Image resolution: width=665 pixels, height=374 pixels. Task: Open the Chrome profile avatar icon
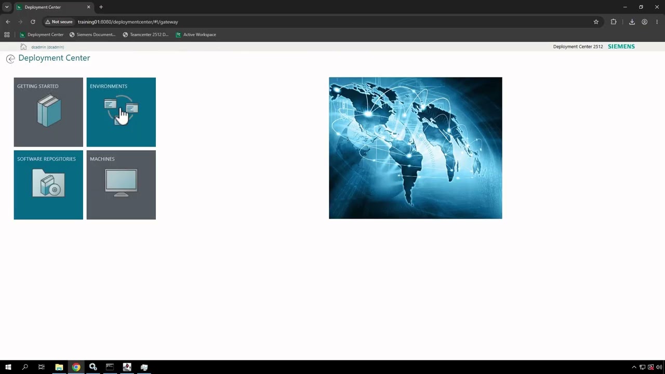[644, 22]
